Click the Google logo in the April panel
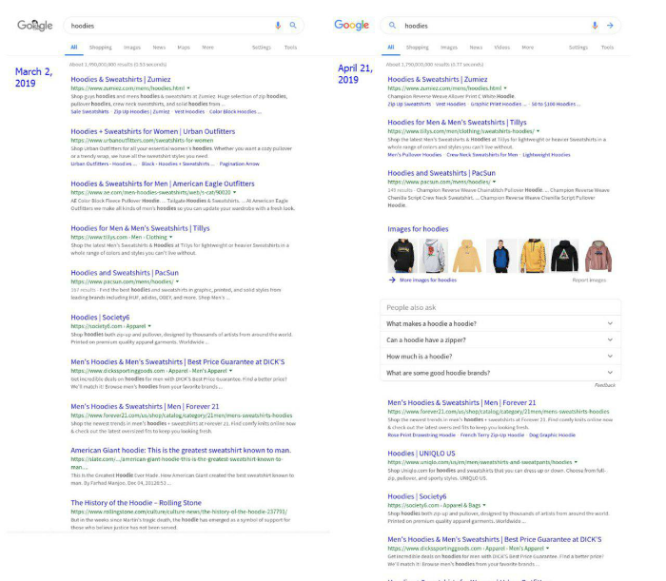The image size is (666, 581). click(x=351, y=26)
